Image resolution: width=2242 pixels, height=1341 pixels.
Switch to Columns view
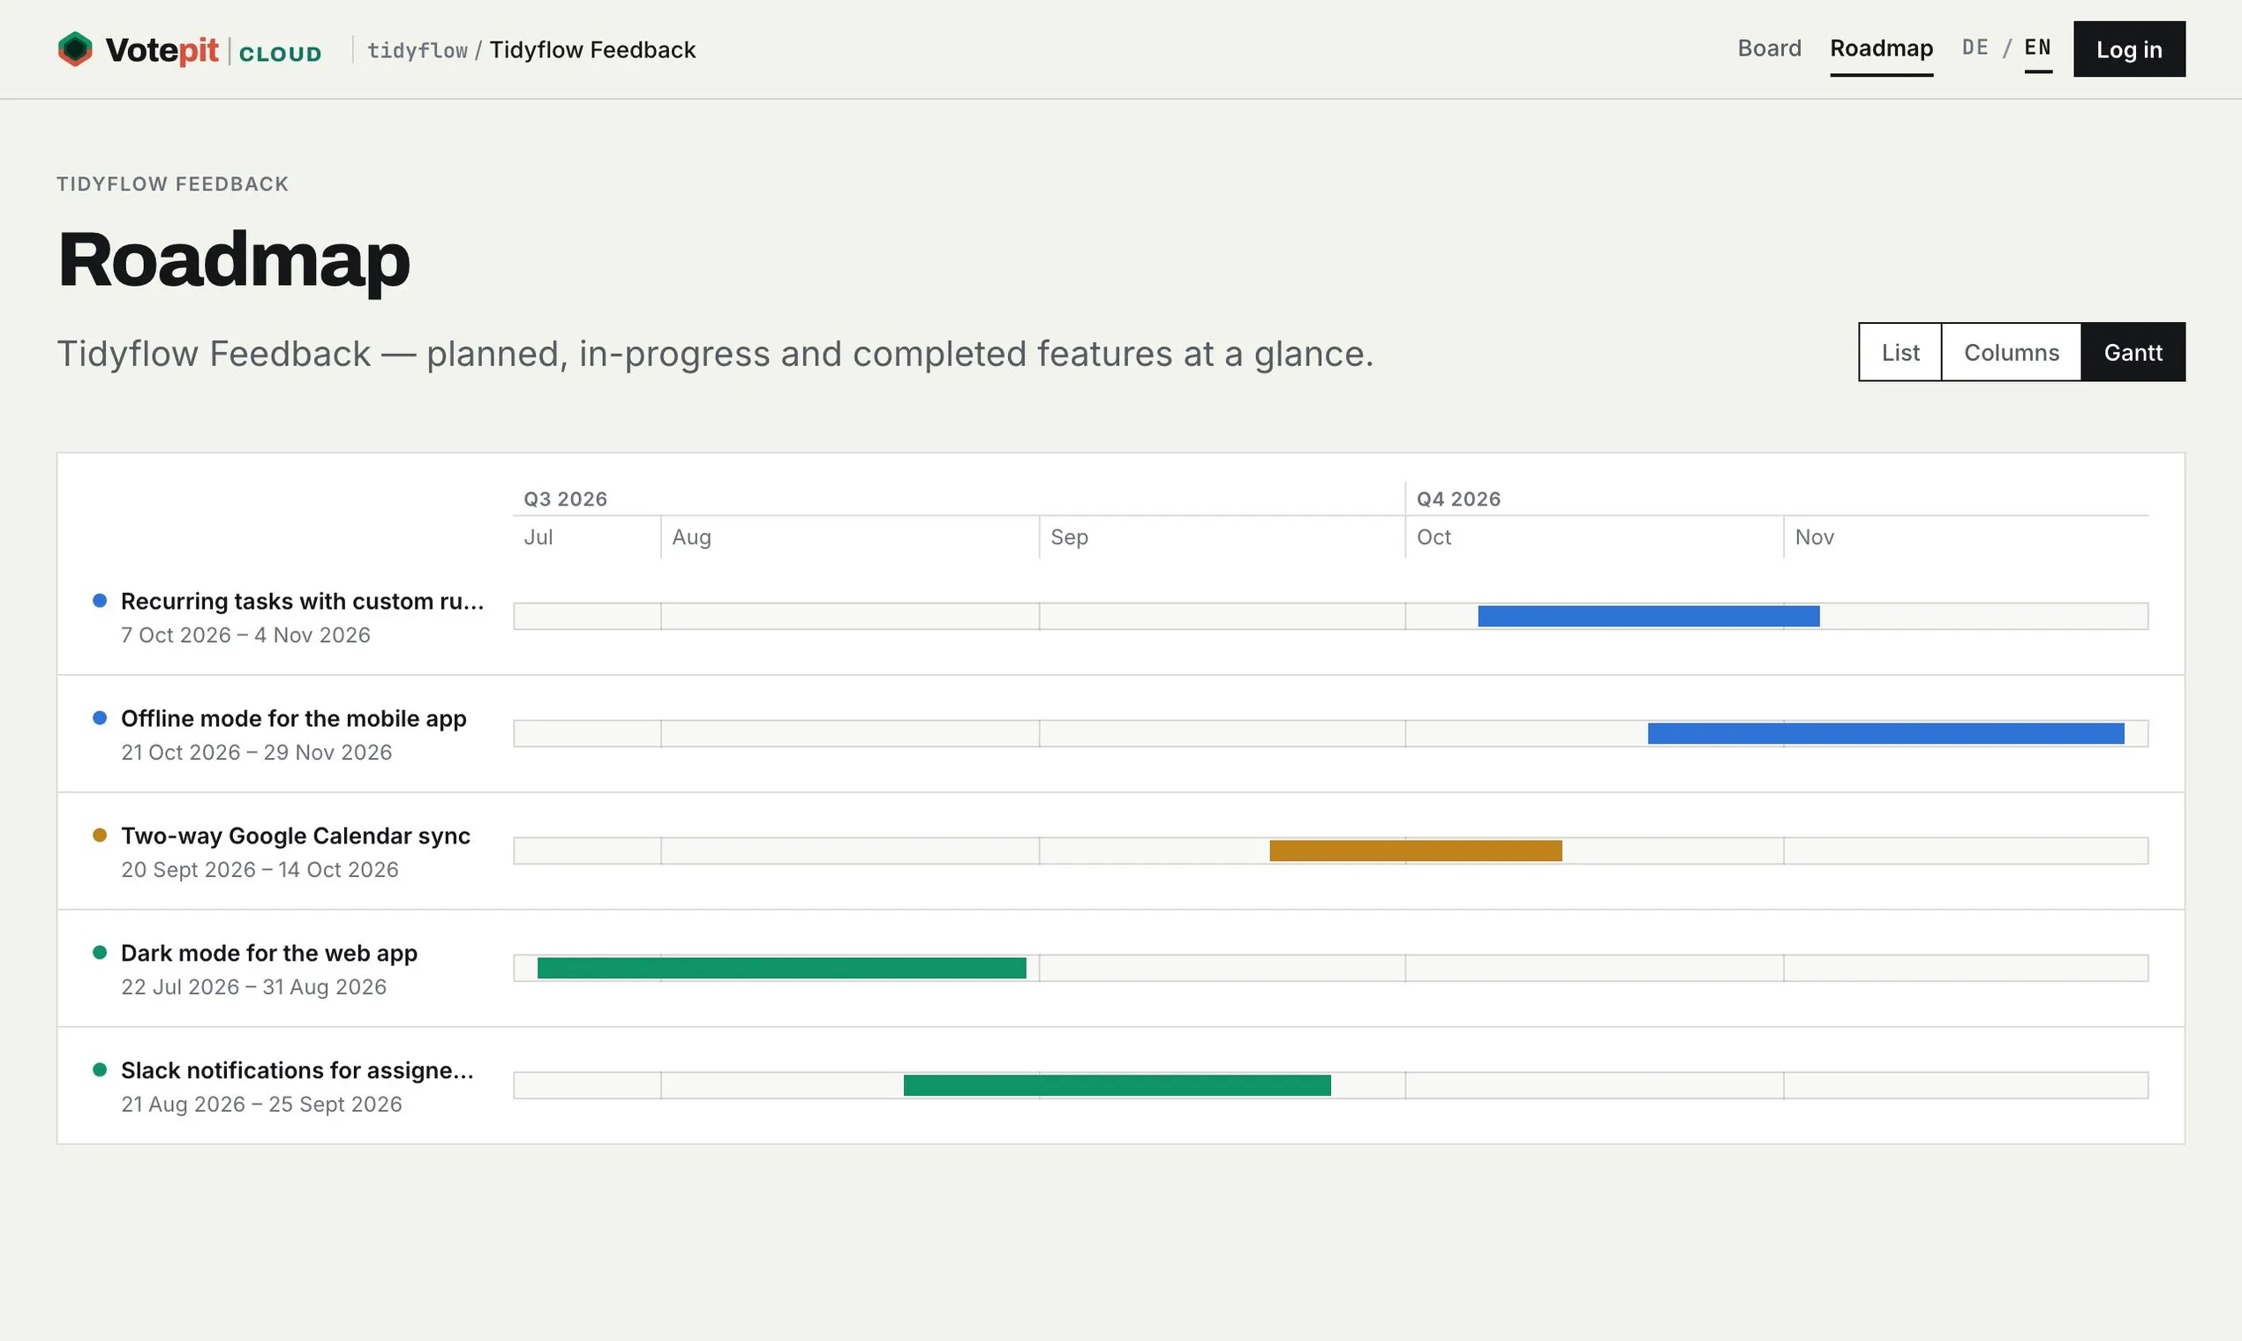[2012, 352]
